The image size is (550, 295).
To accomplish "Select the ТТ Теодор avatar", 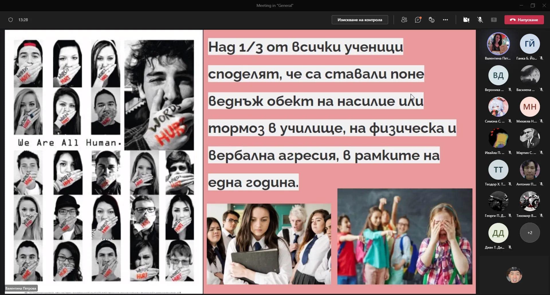I will point(498,170).
